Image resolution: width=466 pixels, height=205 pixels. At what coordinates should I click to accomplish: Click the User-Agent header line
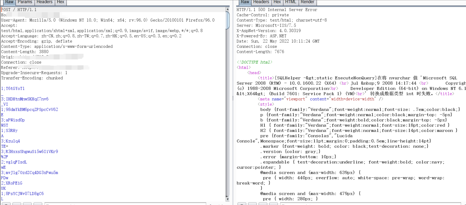click(108, 20)
